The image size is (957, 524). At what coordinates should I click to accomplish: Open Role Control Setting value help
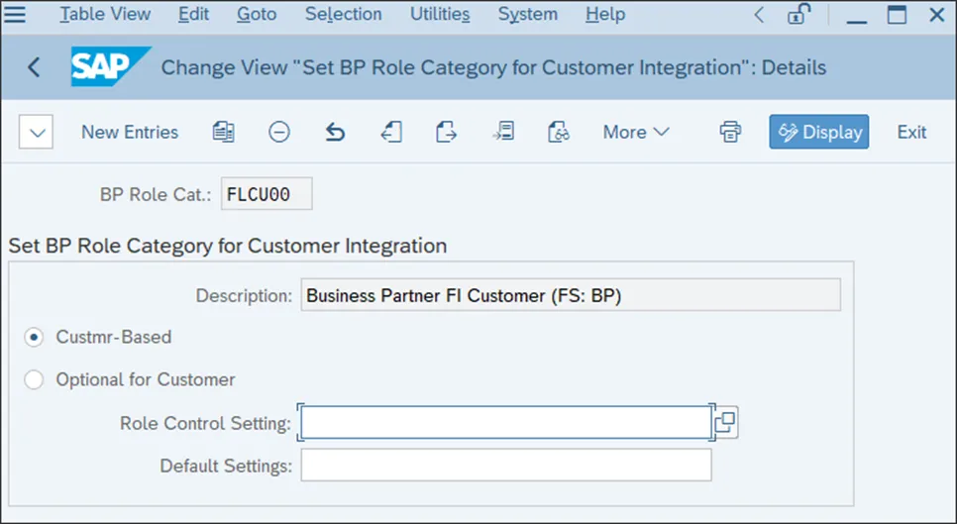click(x=725, y=422)
